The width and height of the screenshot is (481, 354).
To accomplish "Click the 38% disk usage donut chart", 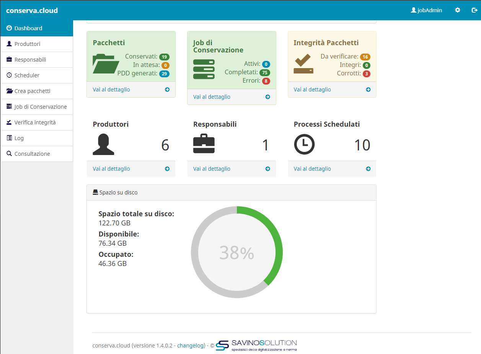I will (x=237, y=253).
